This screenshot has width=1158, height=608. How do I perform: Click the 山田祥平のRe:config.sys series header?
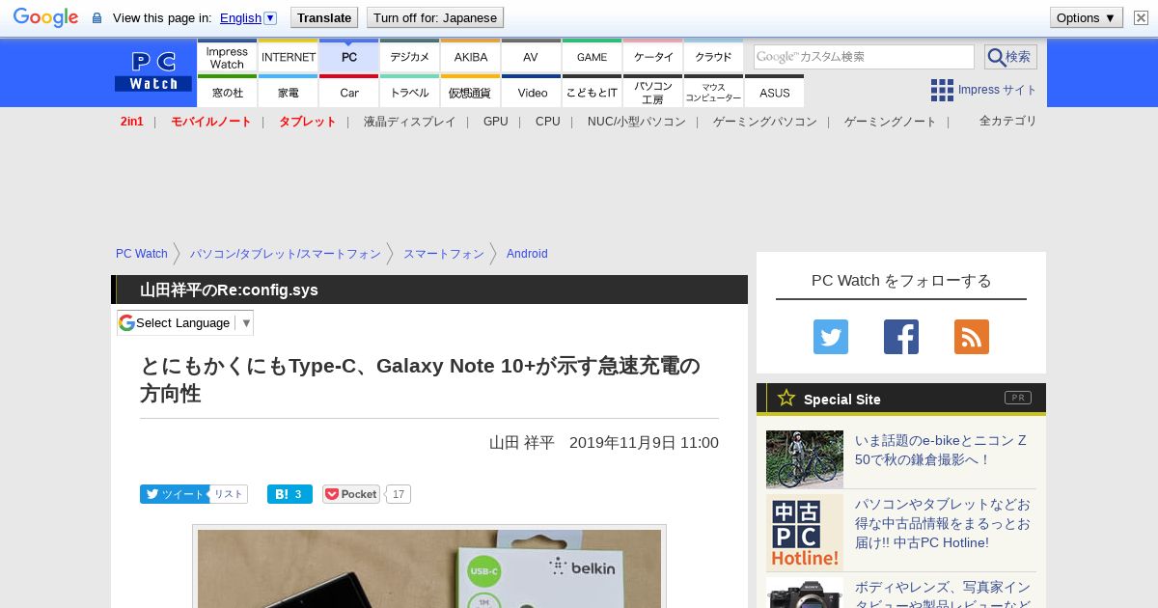click(x=229, y=290)
